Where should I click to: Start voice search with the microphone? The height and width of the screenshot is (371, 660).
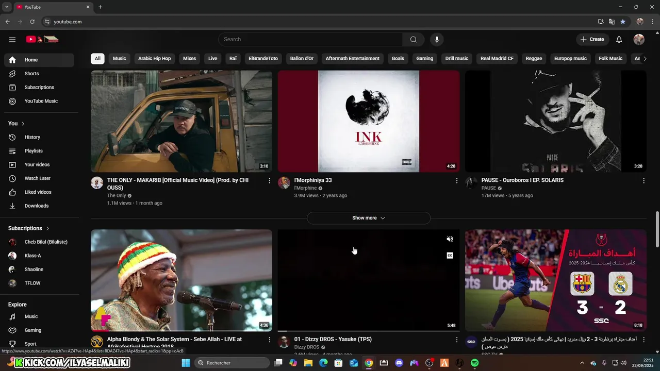pyautogui.click(x=437, y=39)
